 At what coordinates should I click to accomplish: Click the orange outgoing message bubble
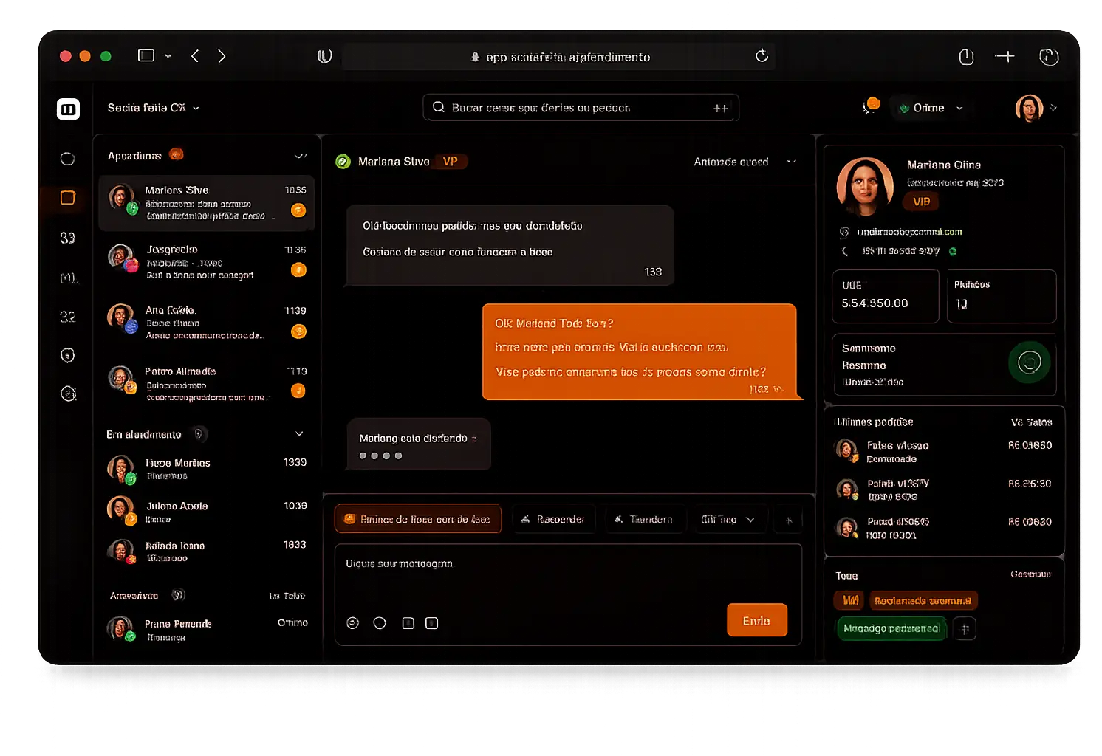(x=640, y=352)
